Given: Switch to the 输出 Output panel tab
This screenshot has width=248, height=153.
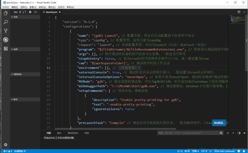Looking at the screenshot, I should pyautogui.click(x=59, y=133).
